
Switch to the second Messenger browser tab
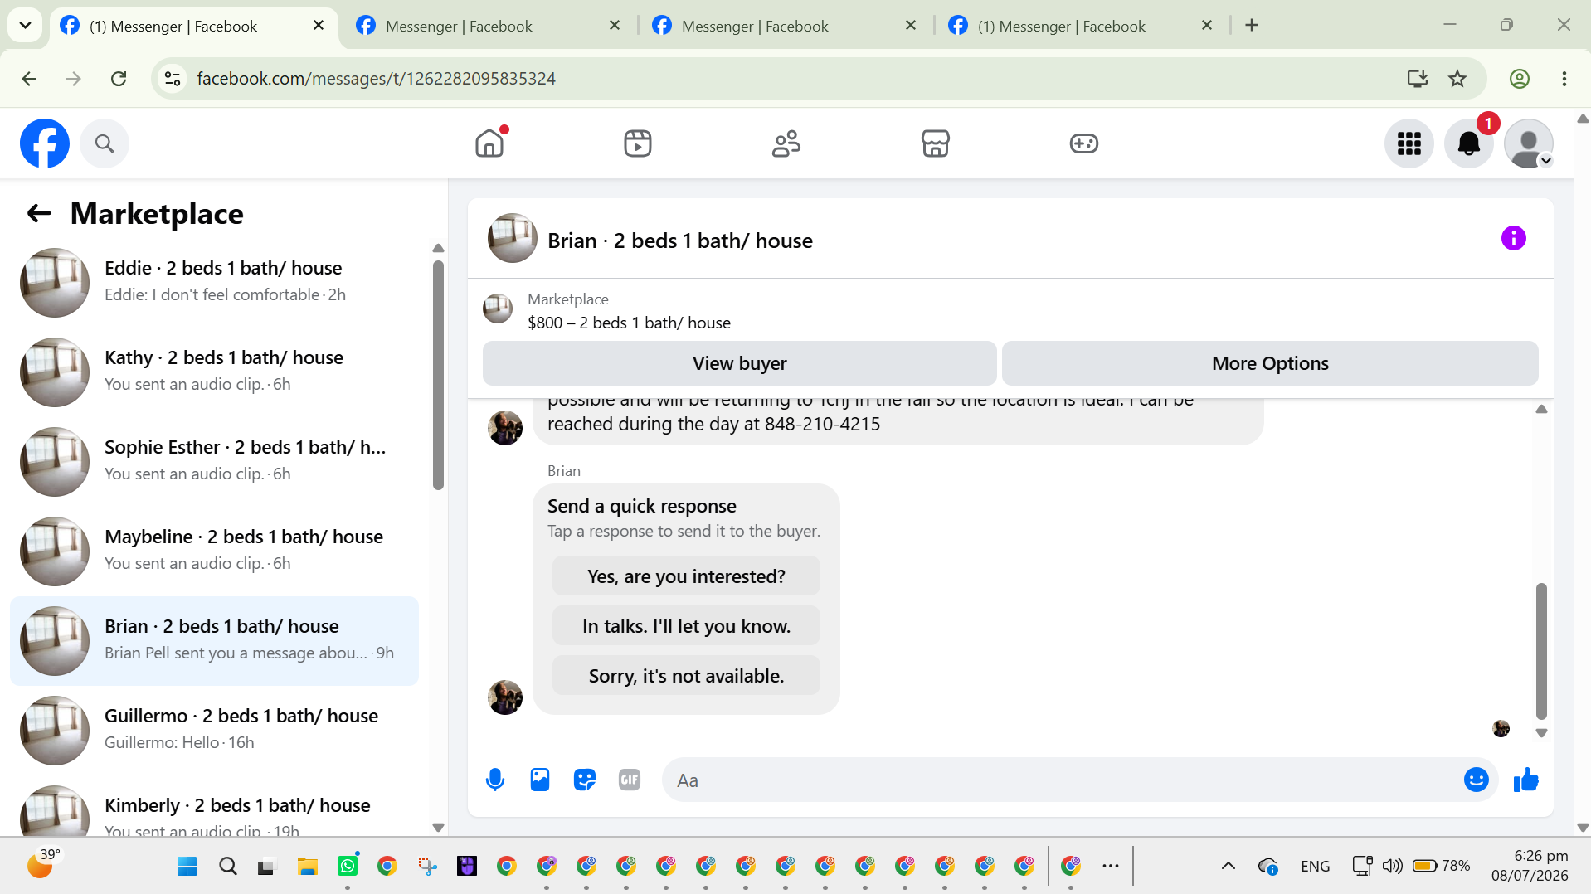click(x=489, y=26)
